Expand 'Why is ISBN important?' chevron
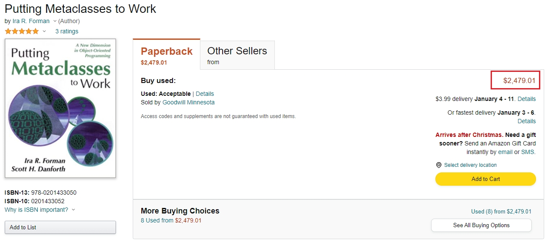 coord(73,210)
